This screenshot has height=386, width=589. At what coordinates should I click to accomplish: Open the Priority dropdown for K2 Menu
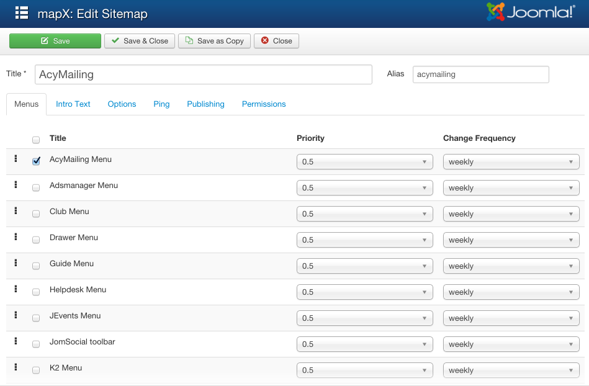click(365, 370)
